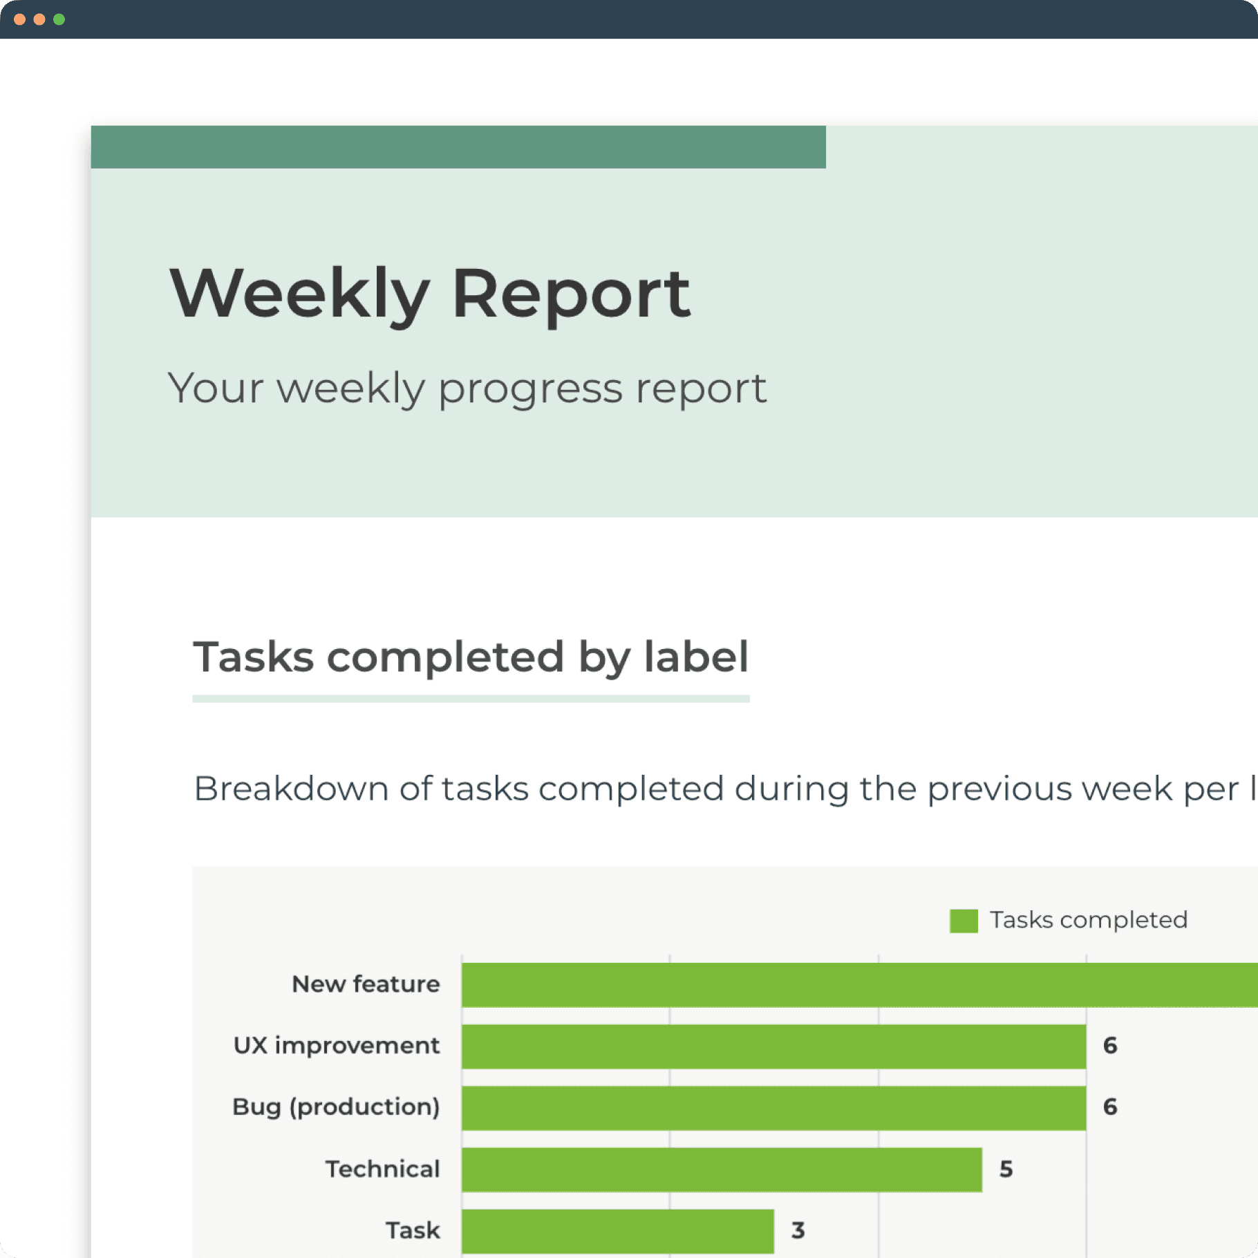The width and height of the screenshot is (1258, 1258).
Task: Click the orange window dot
Action: tap(39, 19)
